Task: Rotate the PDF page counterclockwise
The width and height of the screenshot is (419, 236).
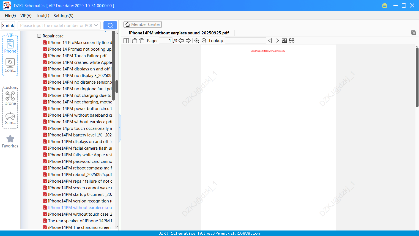Action: point(134,41)
